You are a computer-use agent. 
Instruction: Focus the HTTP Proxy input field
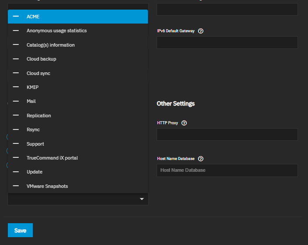[227, 134]
